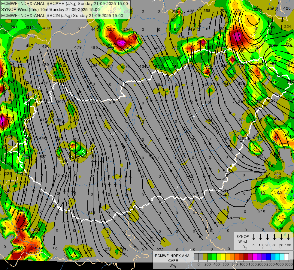
Task: Pick the first gray CAPE legend swatch
Action: [196, 257]
